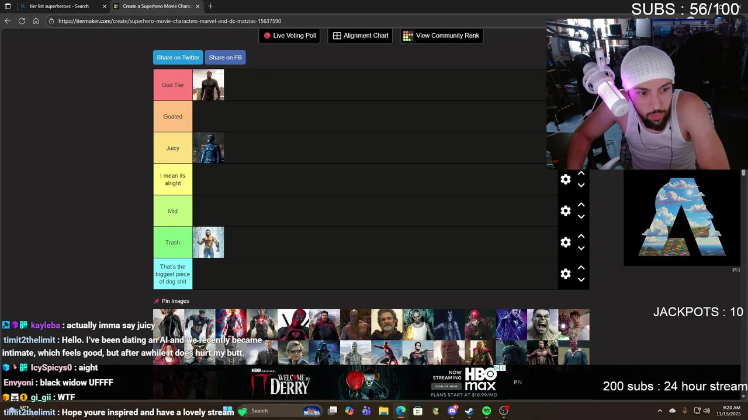Image resolution: width=748 pixels, height=420 pixels.
Task: Open settings gear for 'biggest piece of dog shit' row
Action: [566, 274]
